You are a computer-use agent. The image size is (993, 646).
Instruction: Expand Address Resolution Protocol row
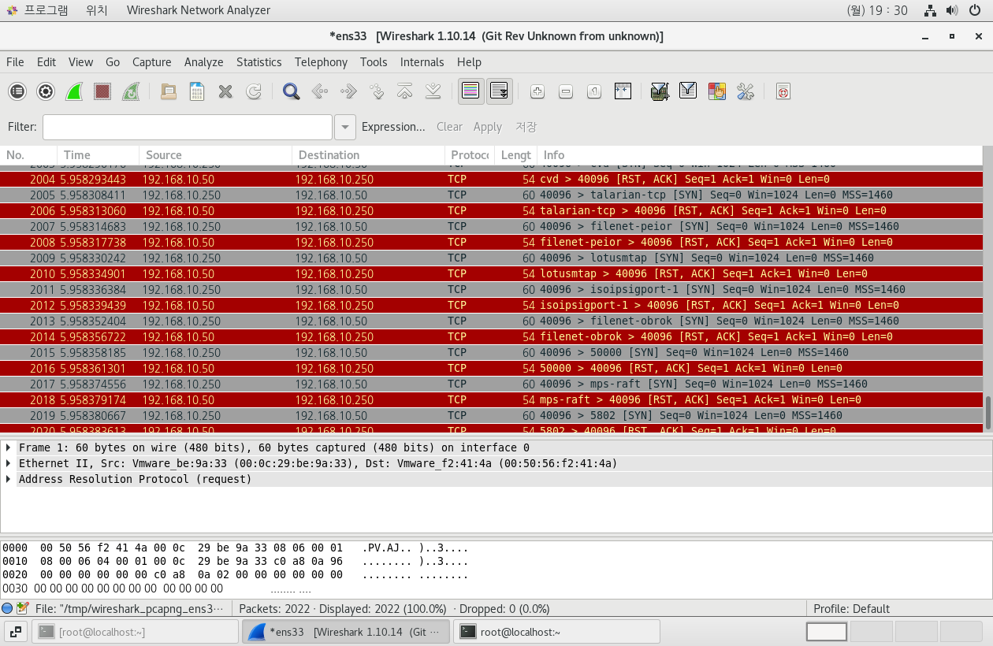[x=9, y=479]
